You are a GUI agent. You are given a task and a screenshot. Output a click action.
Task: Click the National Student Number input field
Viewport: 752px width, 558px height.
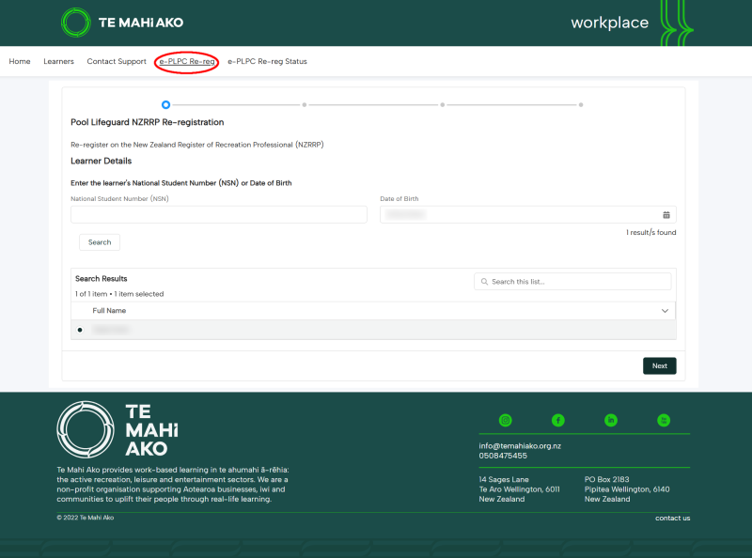coord(219,215)
